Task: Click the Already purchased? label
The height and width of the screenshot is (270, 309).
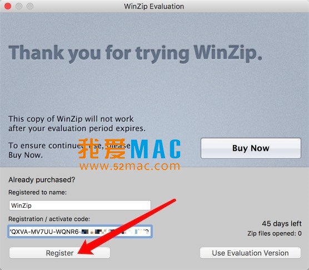Action: (42, 179)
